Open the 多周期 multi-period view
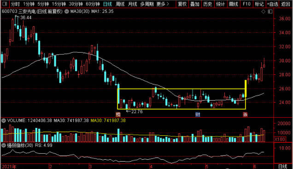 point(147,4)
